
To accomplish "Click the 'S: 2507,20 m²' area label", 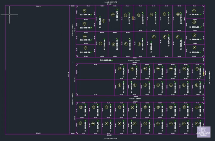I will (x=86, y=15).
